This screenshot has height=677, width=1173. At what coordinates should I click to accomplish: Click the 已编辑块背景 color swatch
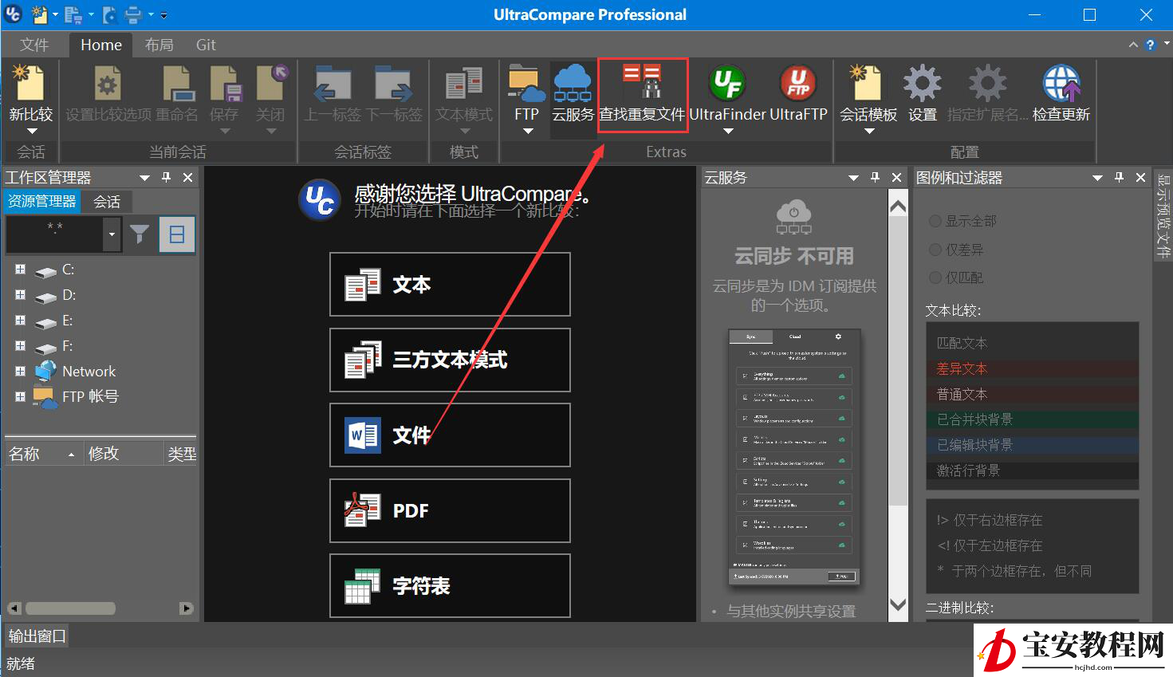(1032, 445)
